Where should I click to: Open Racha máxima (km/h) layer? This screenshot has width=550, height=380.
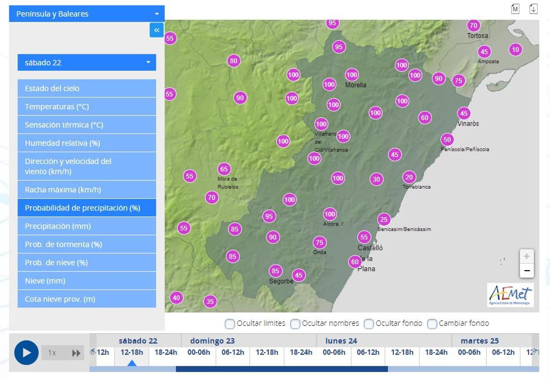[x=87, y=190]
